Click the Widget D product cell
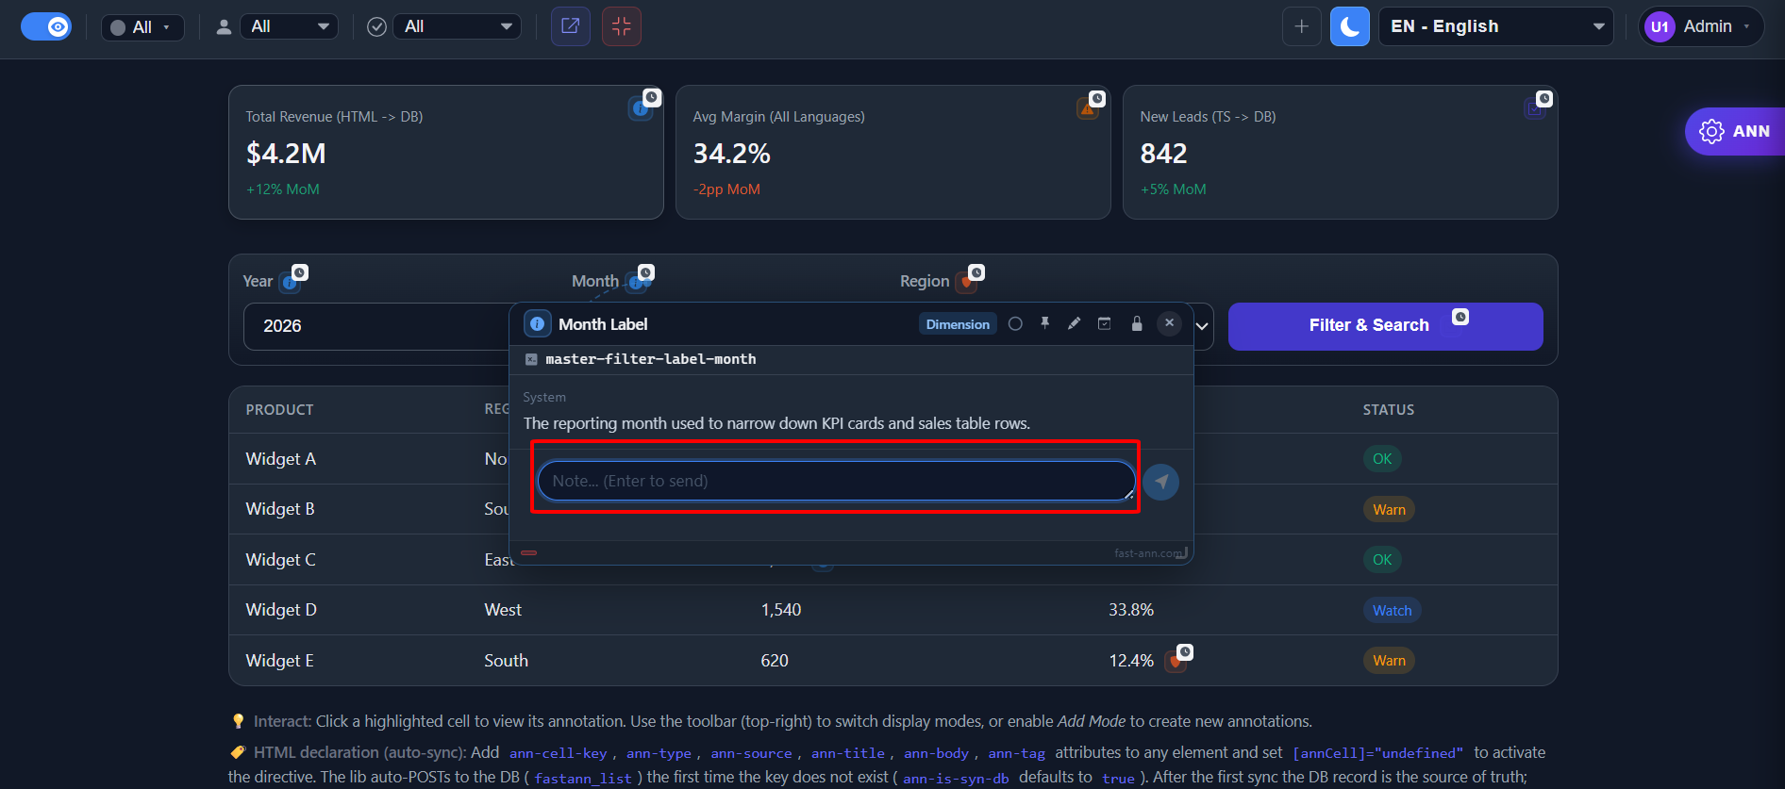 coord(281,610)
